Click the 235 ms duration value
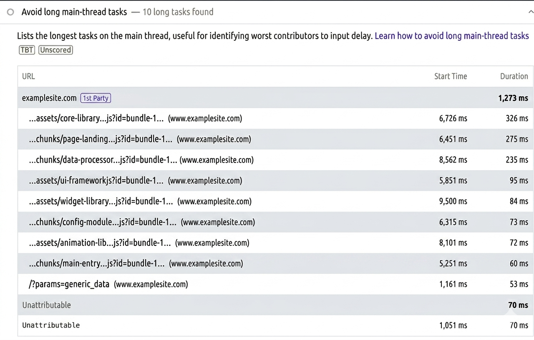The image size is (534, 340). pyautogui.click(x=517, y=160)
